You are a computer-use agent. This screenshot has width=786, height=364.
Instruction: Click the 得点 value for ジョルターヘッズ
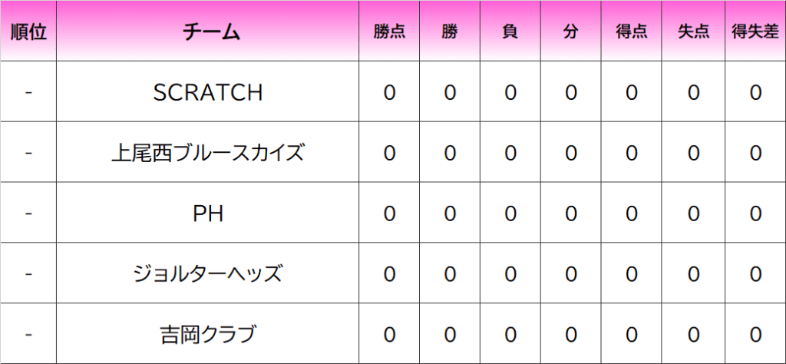(x=632, y=274)
